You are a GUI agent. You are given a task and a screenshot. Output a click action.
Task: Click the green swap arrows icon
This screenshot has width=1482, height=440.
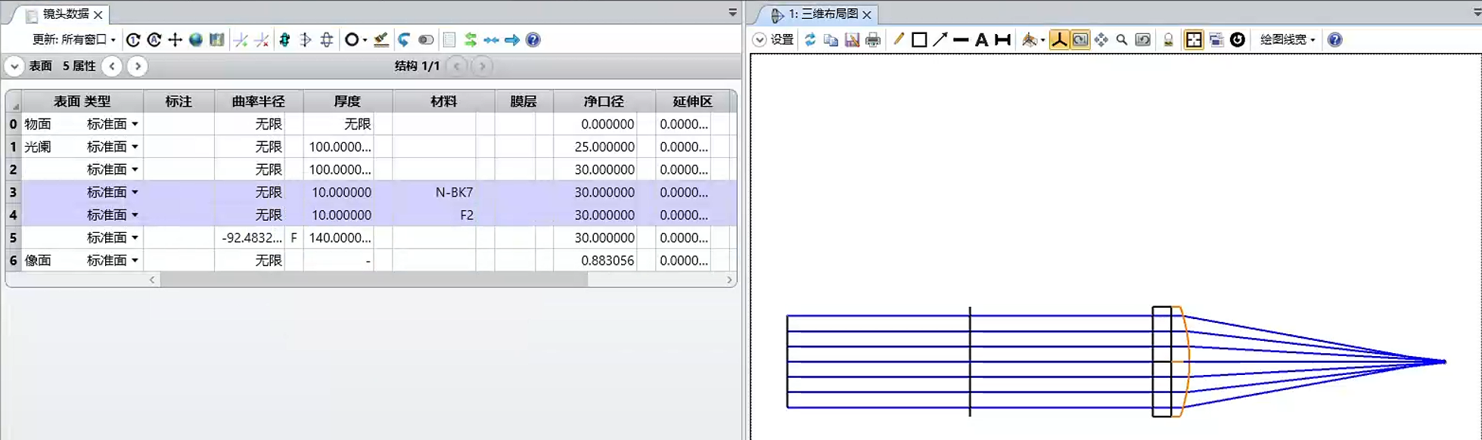[471, 40]
